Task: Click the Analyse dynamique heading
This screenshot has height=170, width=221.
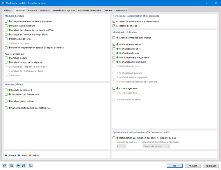Action: [x=15, y=54]
